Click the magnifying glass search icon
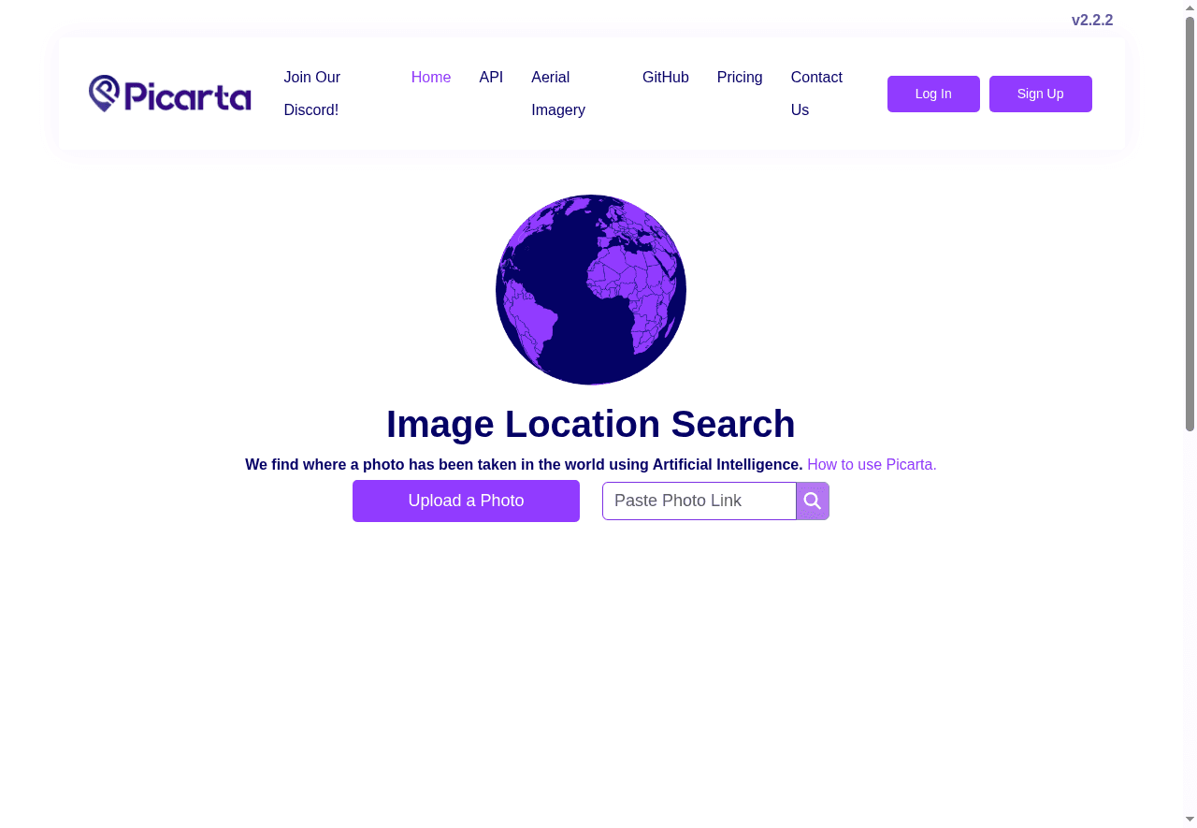 [813, 501]
